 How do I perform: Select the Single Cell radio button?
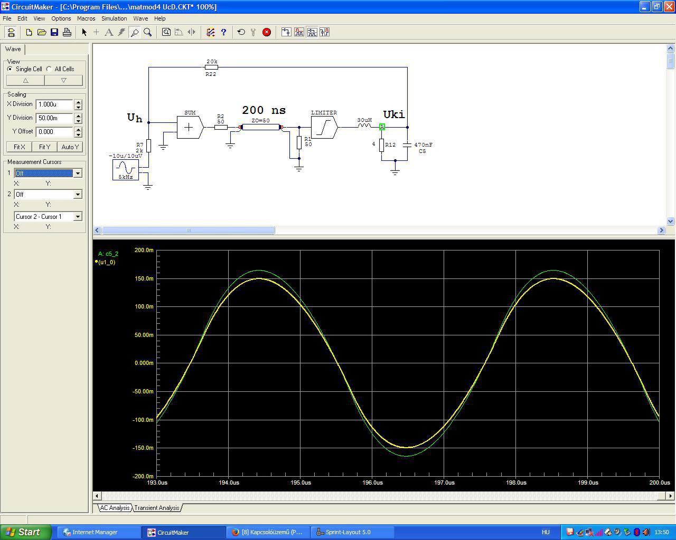(x=10, y=69)
